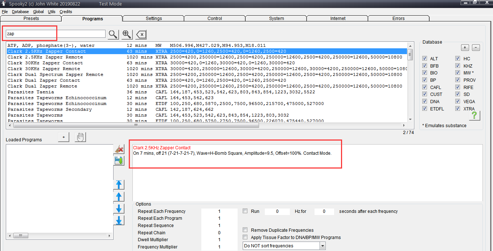Switch to the Settings tab
The height and width of the screenshot is (251, 493).
tap(153, 19)
